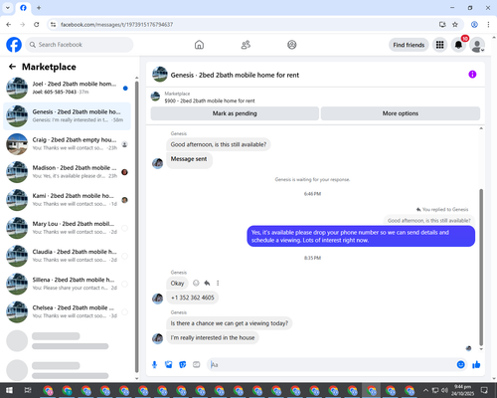Click More options button

(401, 113)
